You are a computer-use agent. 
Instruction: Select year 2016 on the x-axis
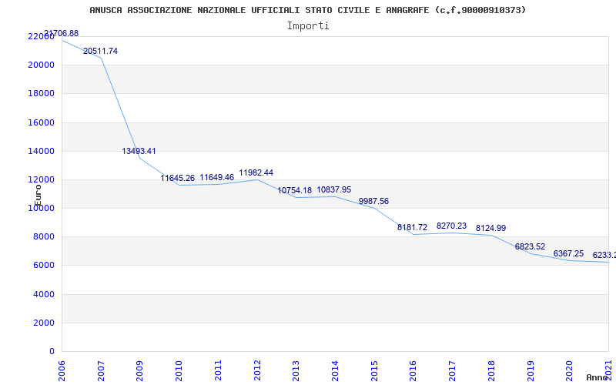tap(413, 368)
